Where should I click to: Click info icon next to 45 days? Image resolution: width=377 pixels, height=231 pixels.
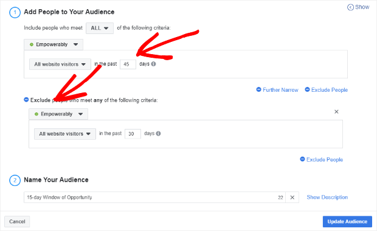click(153, 64)
